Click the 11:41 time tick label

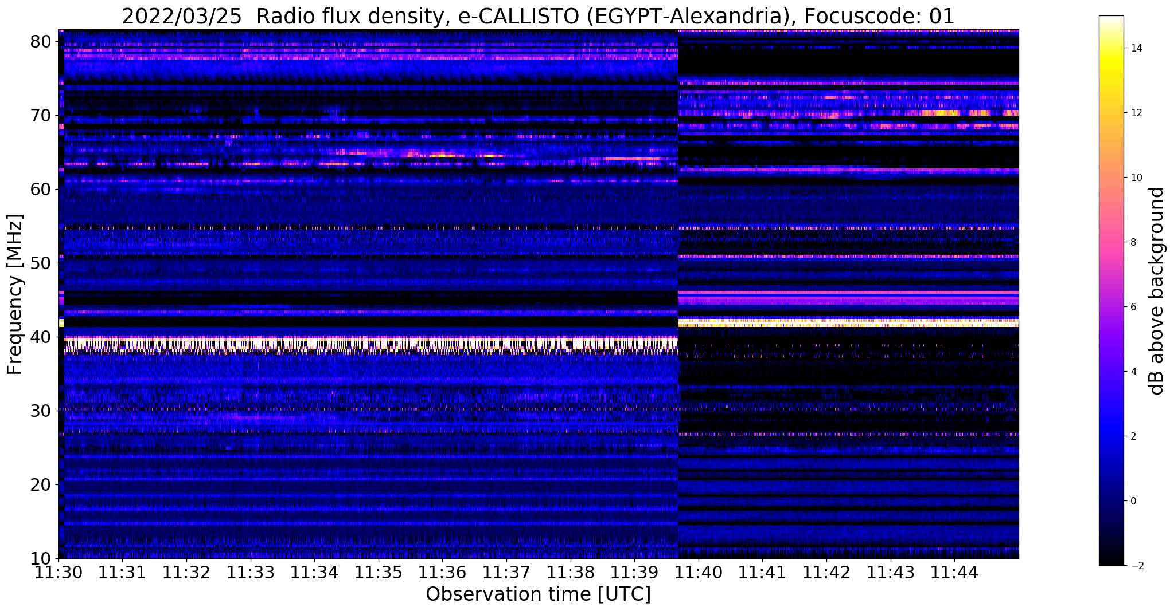[x=762, y=572]
